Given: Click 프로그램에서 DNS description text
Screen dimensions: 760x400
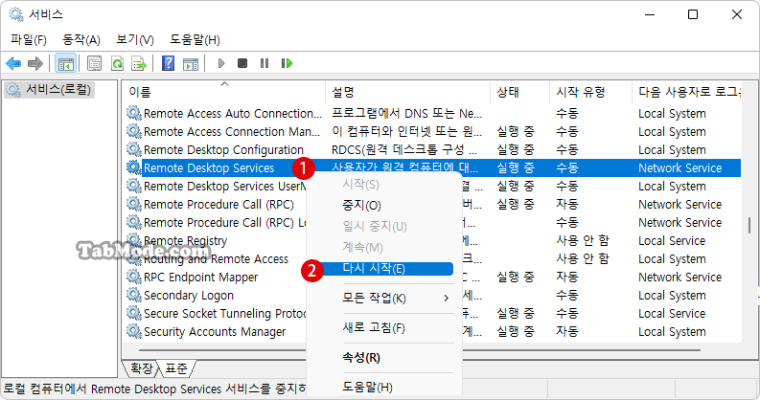Looking at the screenshot, I should click(406, 114).
